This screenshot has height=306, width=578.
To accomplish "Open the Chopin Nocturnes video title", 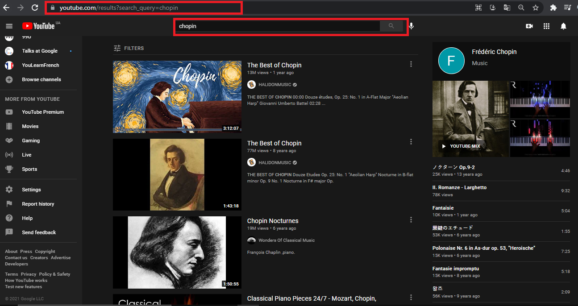I will [x=273, y=221].
